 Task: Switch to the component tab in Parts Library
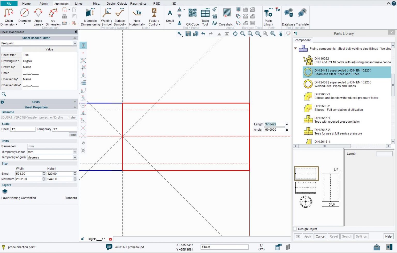pos(303,40)
